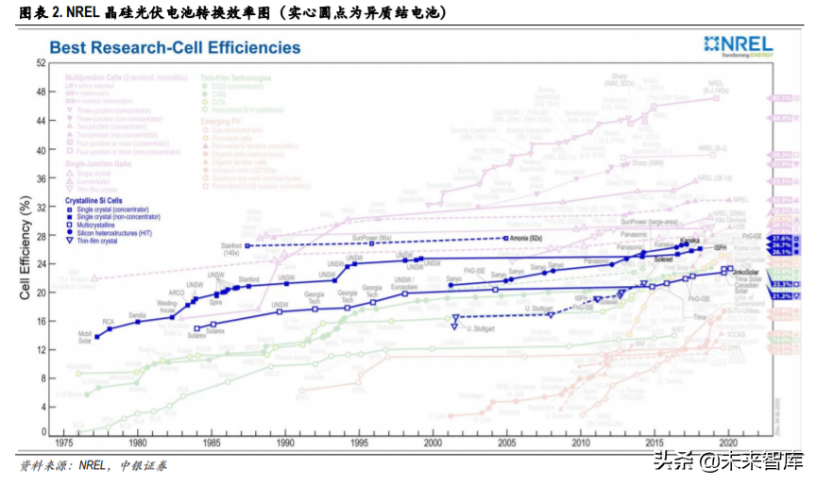This screenshot has height=485, width=817.
Task: Click the 'Trina Solar' data label
Action: [748, 279]
